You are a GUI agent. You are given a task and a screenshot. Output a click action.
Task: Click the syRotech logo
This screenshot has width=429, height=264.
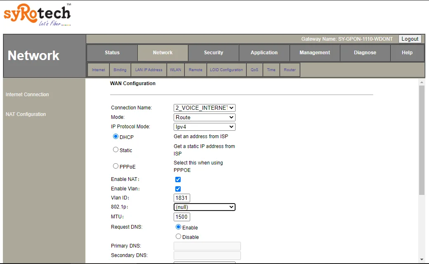tap(36, 14)
